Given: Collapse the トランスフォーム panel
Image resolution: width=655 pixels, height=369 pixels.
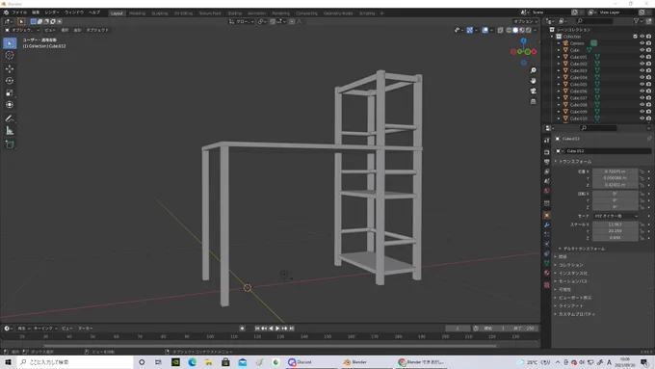Looking at the screenshot, I should coord(575,161).
